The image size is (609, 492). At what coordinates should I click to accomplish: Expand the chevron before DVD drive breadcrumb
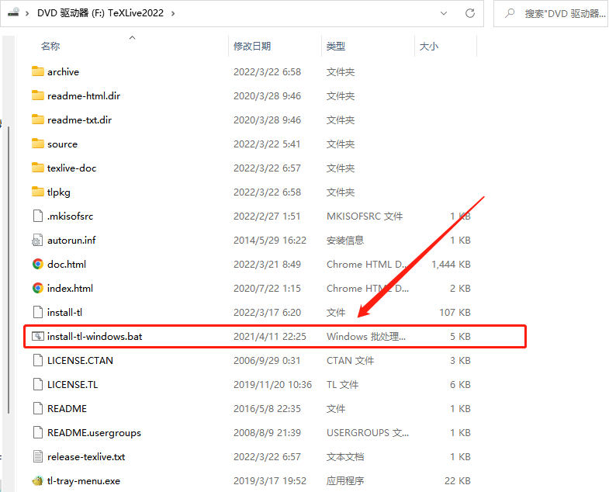[x=27, y=14]
